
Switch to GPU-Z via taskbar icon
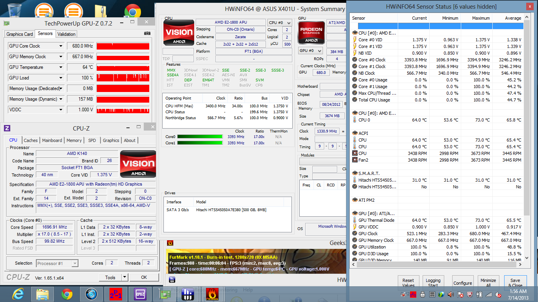164,294
